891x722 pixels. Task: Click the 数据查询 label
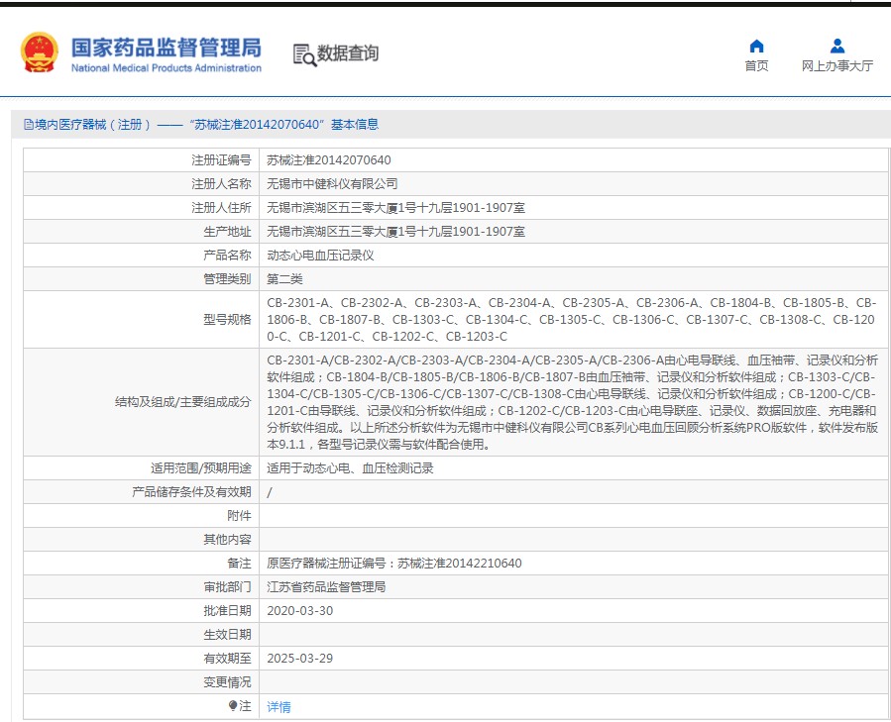click(x=348, y=53)
